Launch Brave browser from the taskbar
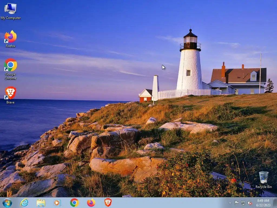This screenshot has height=208, width=277. tap(108, 203)
